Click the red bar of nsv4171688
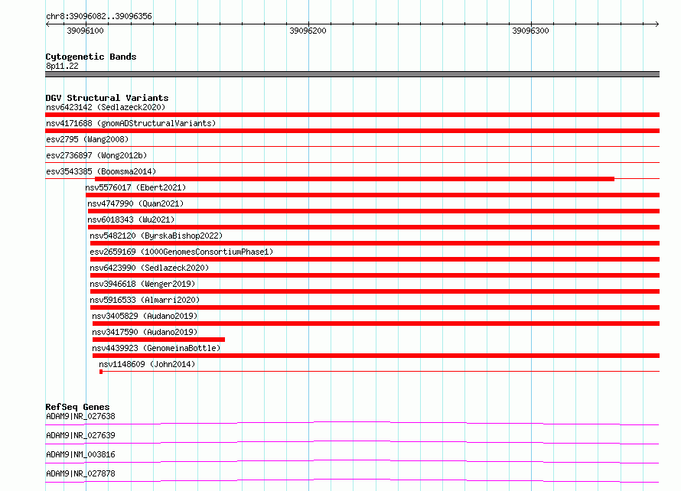The image size is (681, 491). 352,131
